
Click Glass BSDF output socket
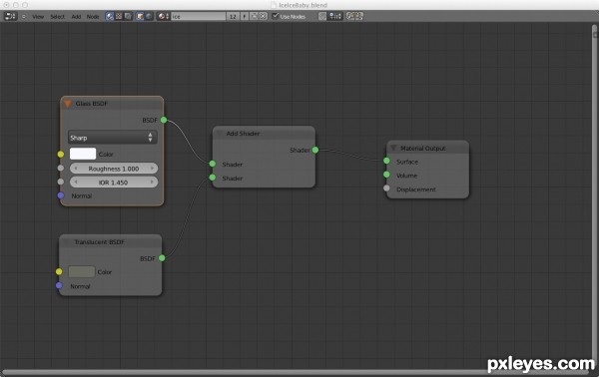[x=164, y=120]
